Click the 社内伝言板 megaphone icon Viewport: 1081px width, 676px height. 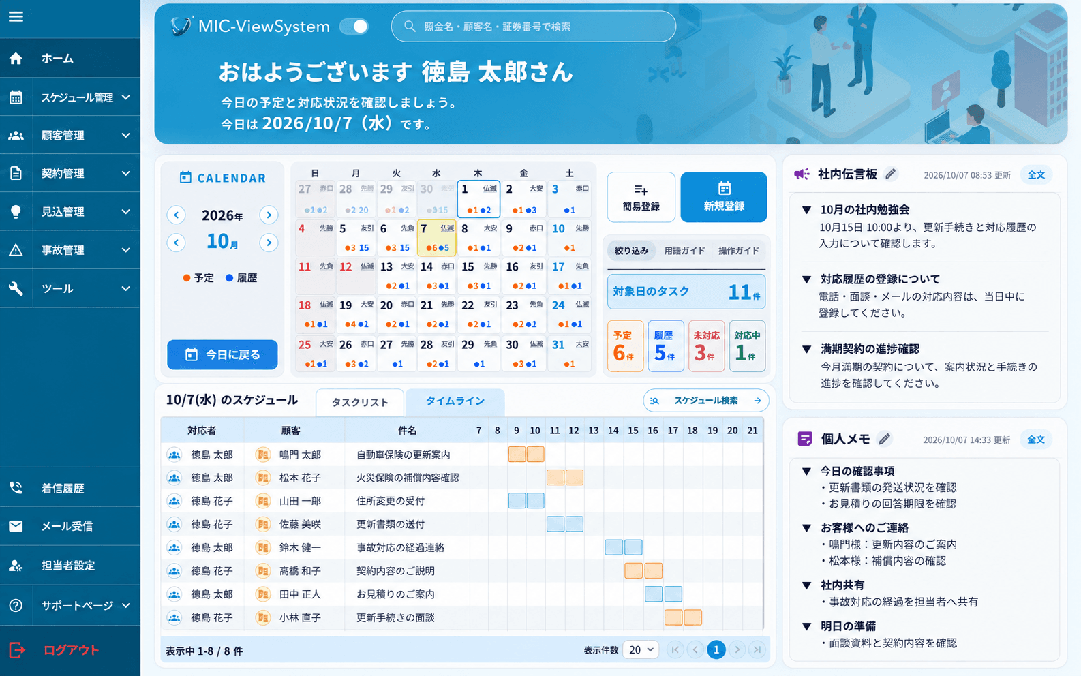tap(802, 174)
